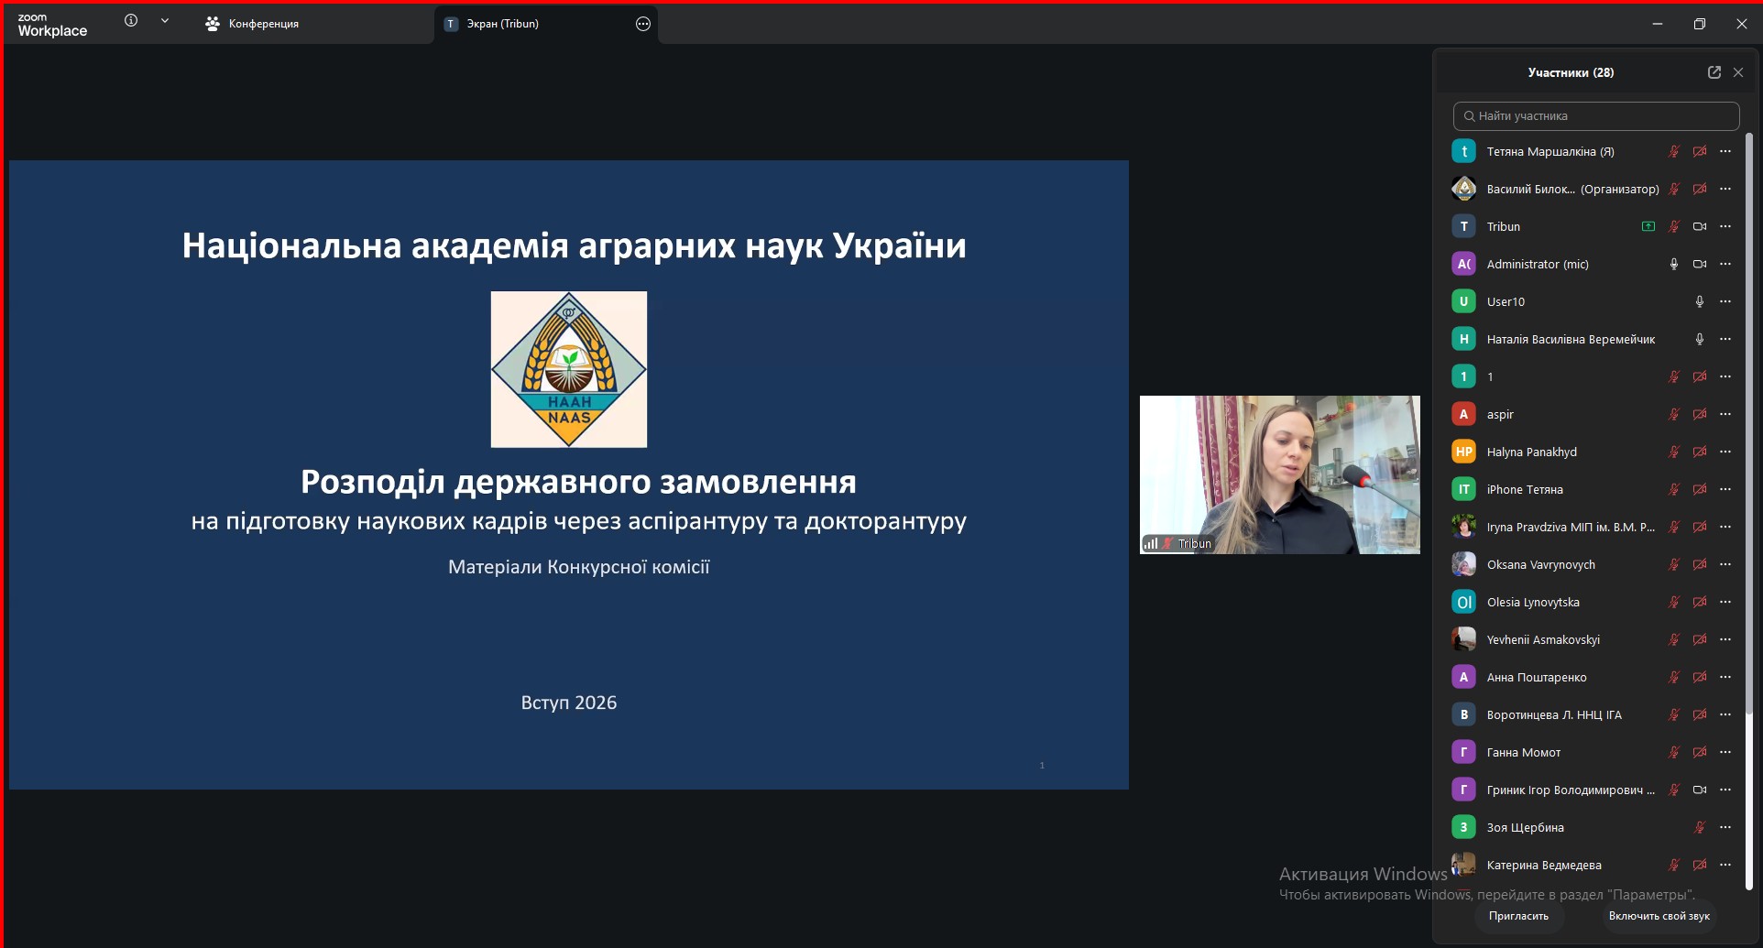Click the muted mic icon for Yevhenii Asmakovskyi
This screenshot has height=948, width=1763.
coord(1674,639)
